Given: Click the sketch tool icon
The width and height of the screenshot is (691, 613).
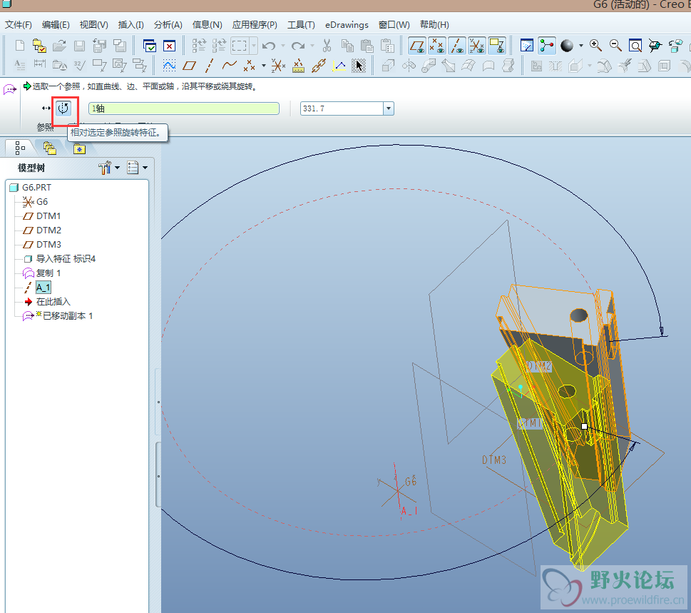Looking at the screenshot, I should [170, 66].
